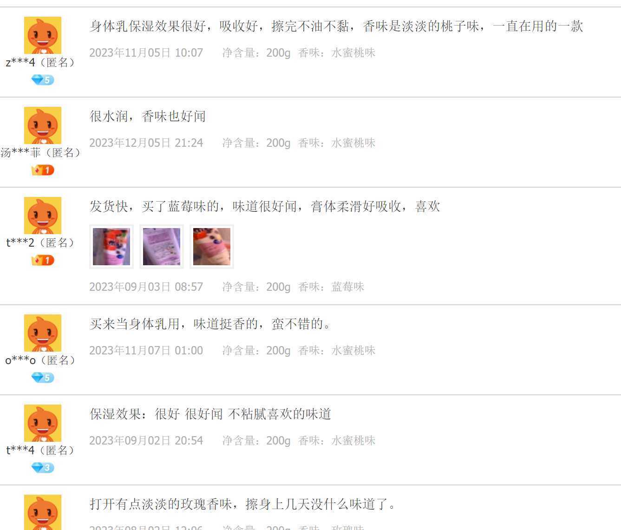Click avatar of bottom rose-scent reviewer
621x530 pixels.
pyautogui.click(x=43, y=512)
